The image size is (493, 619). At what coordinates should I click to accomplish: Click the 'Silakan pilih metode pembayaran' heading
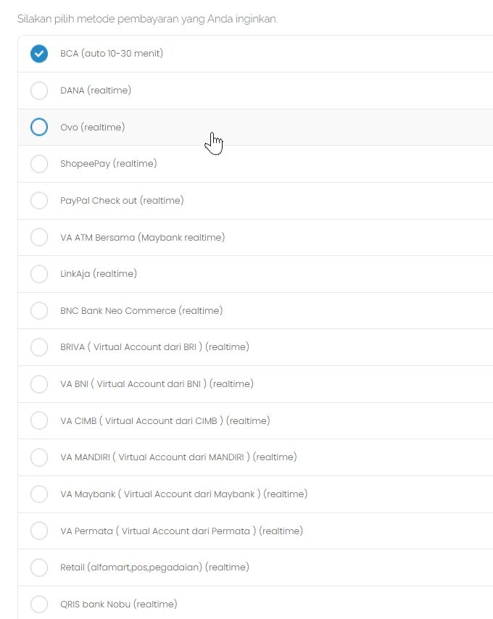(147, 19)
